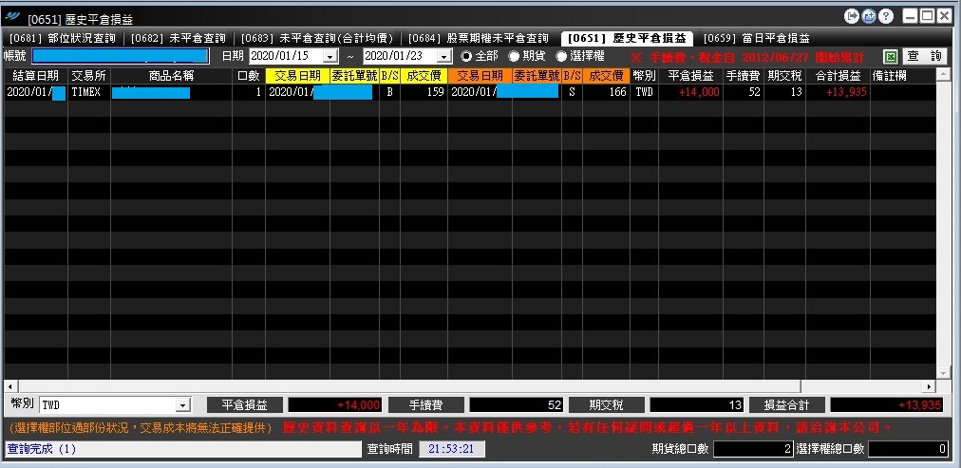Click the horizontal scrollbar thumb

[408, 387]
